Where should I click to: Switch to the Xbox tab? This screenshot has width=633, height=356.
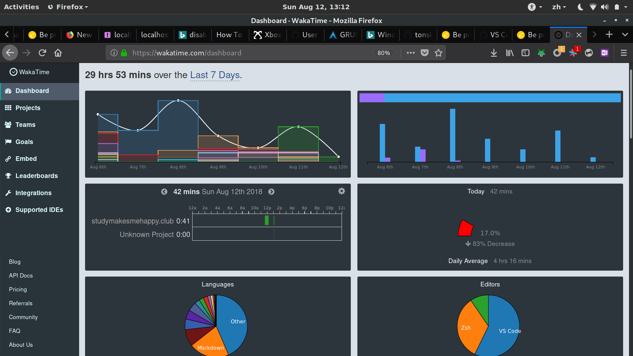[268, 35]
